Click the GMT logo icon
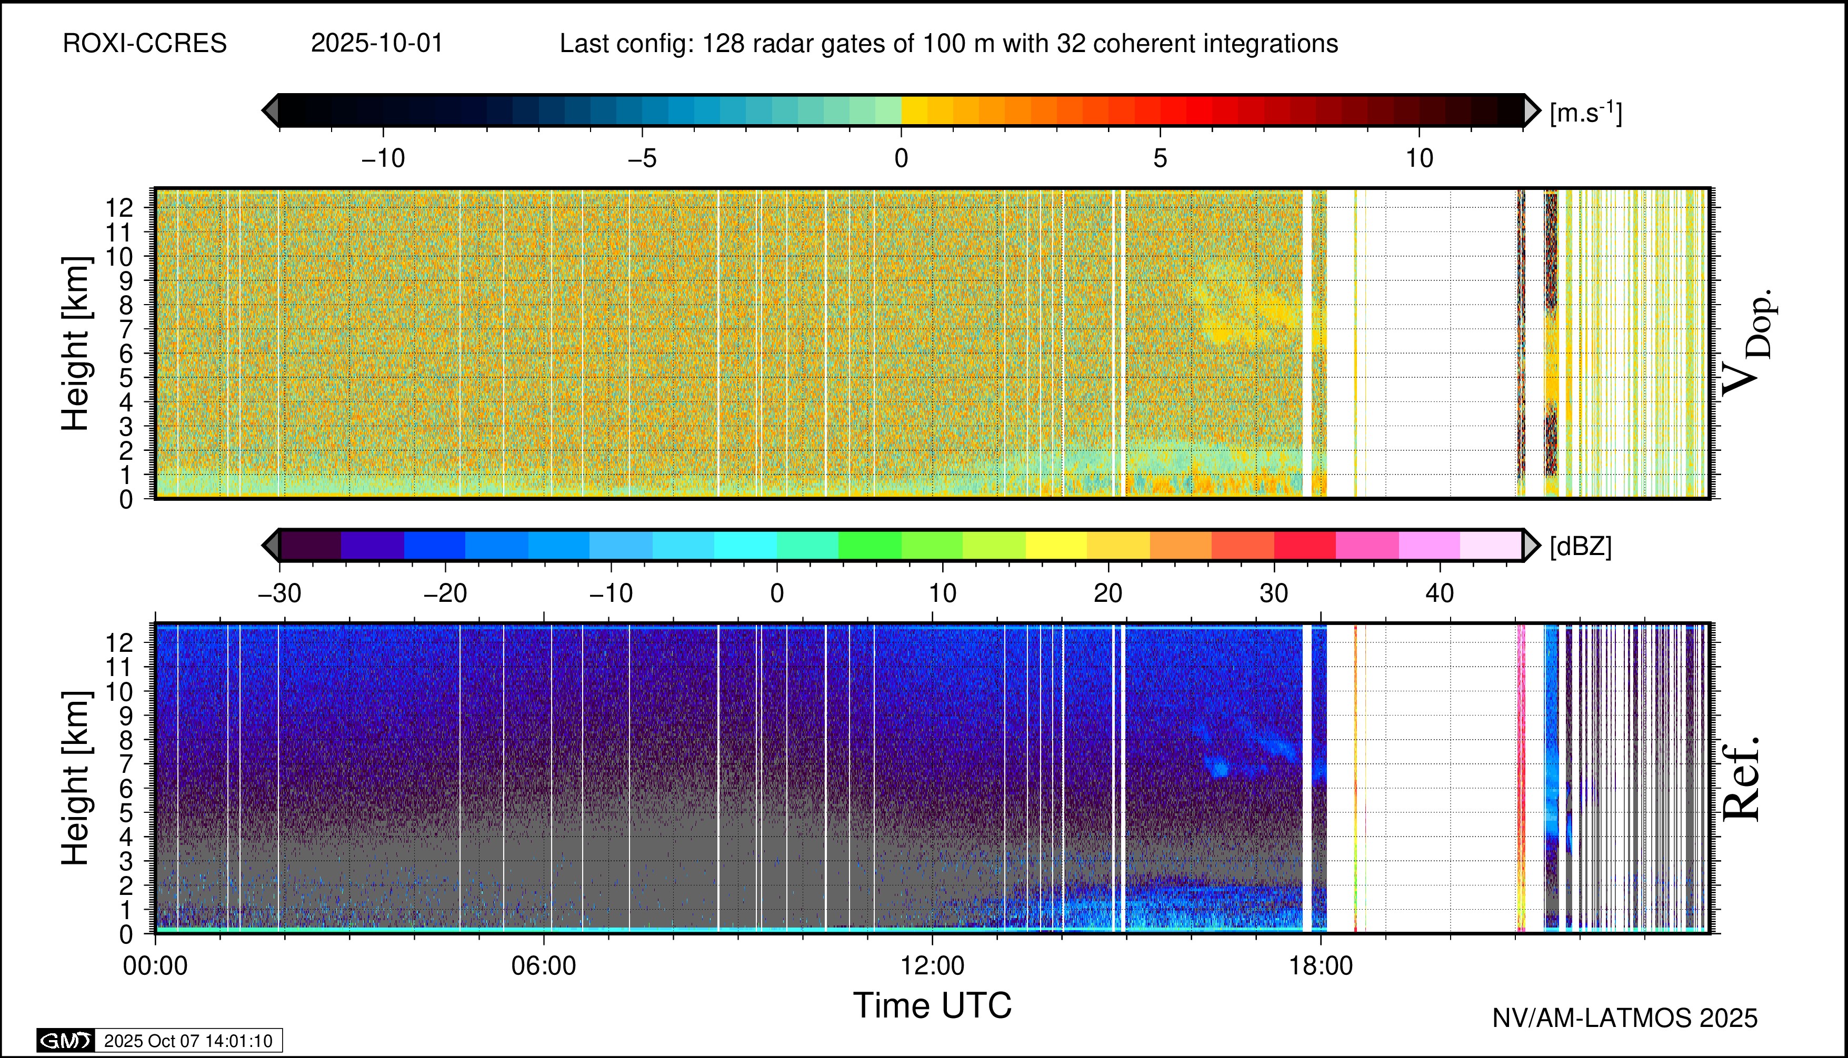 click(65, 1041)
